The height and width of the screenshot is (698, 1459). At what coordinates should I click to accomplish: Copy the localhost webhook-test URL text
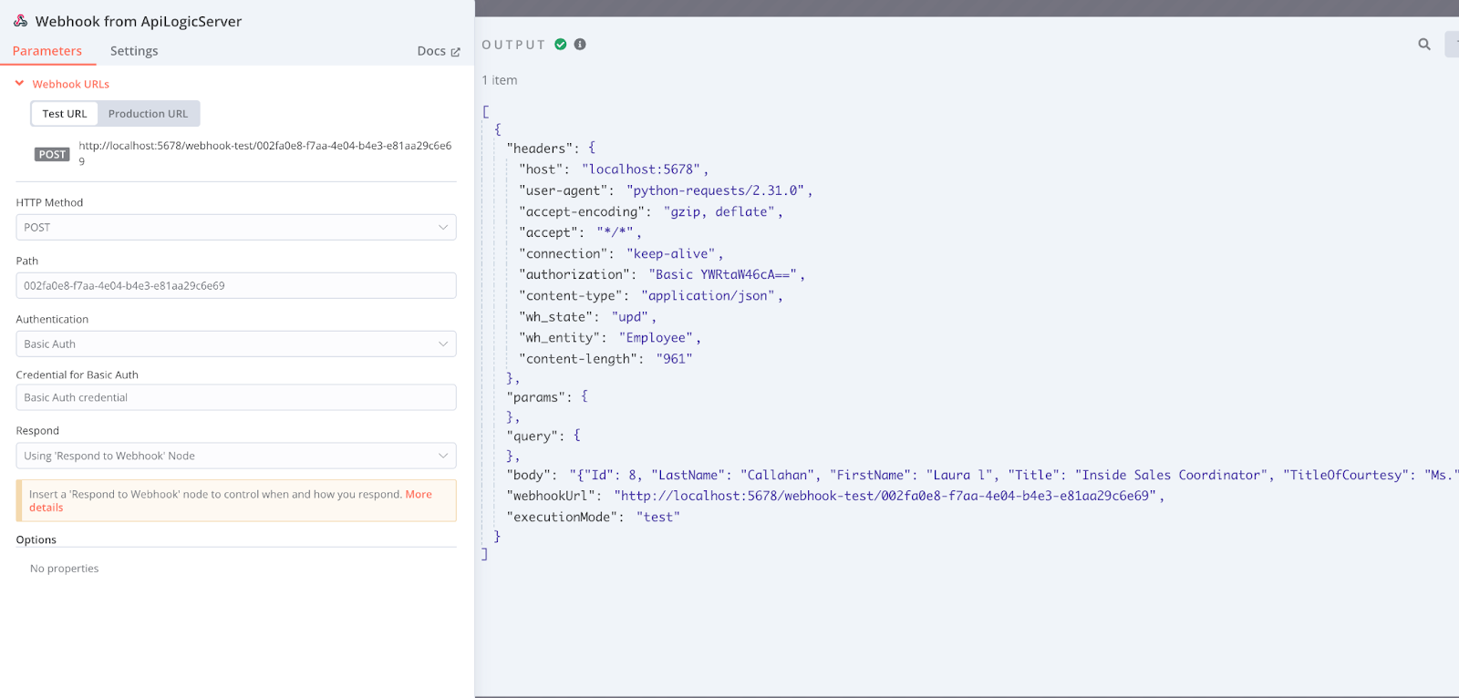coord(265,153)
